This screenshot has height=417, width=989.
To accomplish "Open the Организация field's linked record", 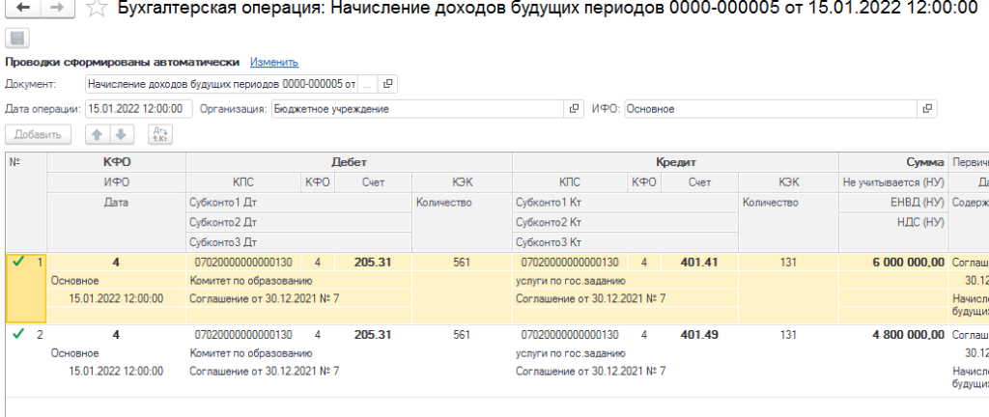I will tap(574, 109).
